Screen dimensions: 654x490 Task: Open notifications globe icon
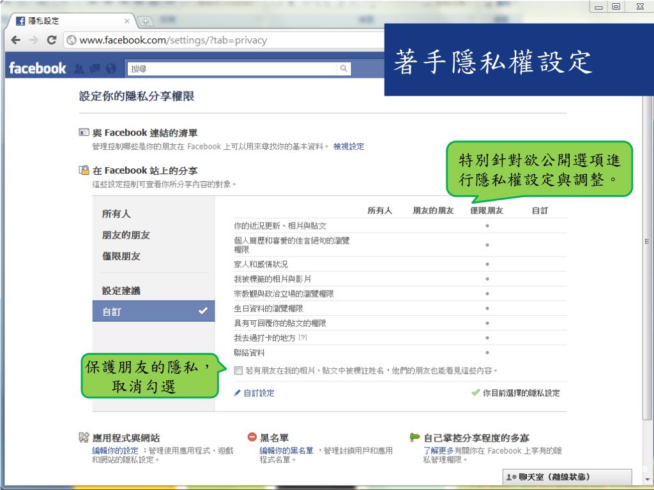click(111, 69)
